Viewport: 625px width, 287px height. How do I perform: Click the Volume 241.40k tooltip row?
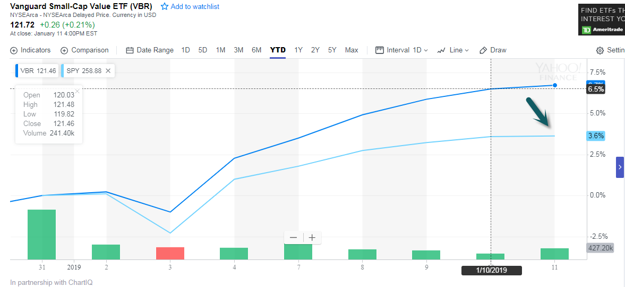[49, 133]
